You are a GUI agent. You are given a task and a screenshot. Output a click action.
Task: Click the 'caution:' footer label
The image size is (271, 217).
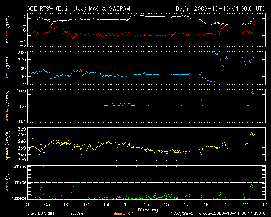pos(77,214)
